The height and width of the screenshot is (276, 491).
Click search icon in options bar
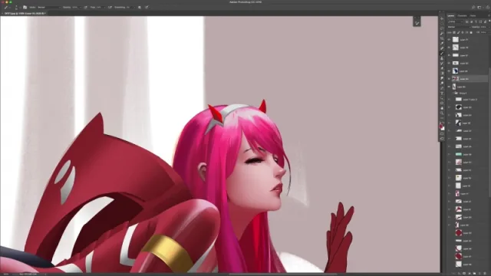pyautogui.click(x=473, y=7)
